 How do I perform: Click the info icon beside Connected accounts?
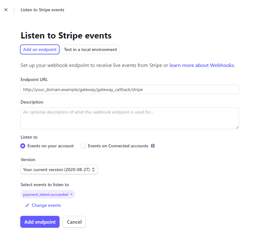click(x=153, y=146)
